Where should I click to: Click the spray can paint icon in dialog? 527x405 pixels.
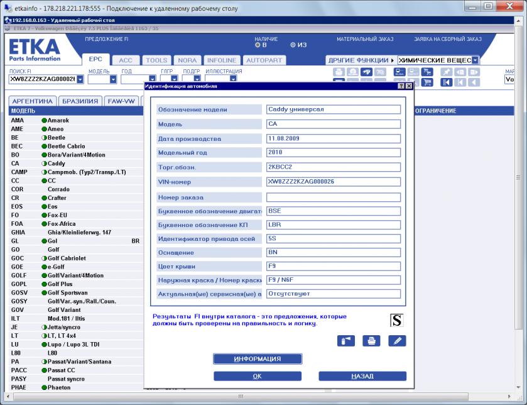346,341
